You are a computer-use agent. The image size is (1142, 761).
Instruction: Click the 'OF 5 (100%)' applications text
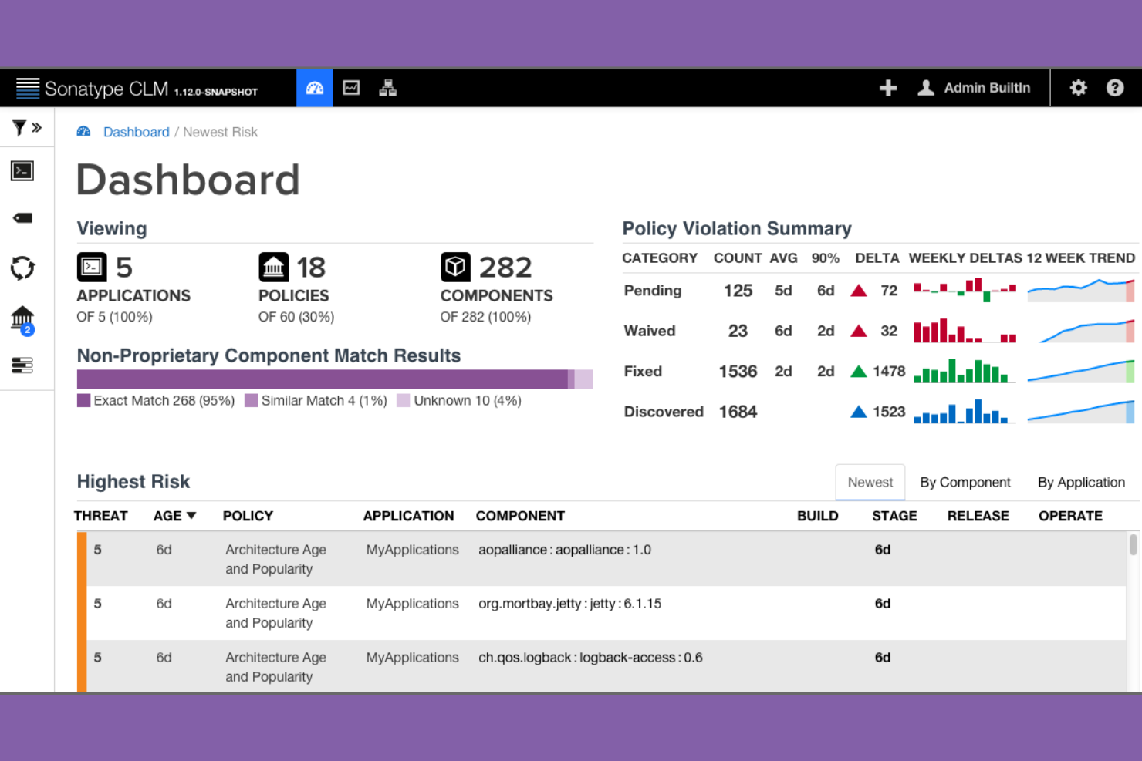114,317
